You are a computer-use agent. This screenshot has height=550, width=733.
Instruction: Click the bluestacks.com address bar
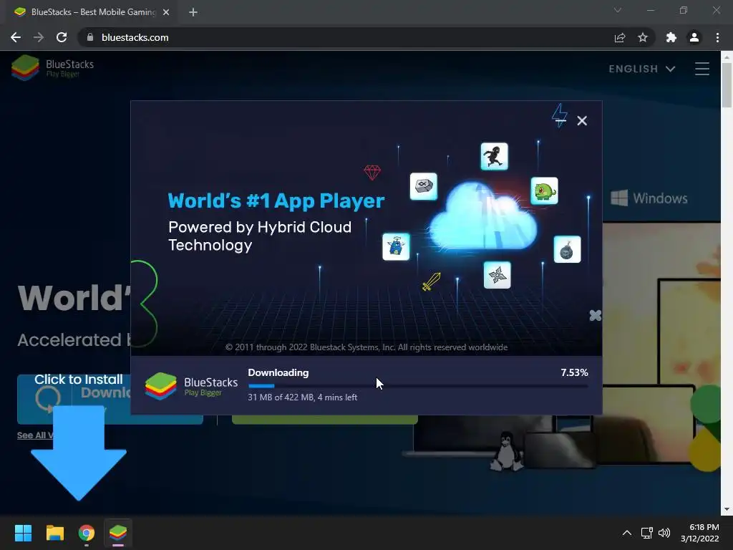tap(346, 37)
